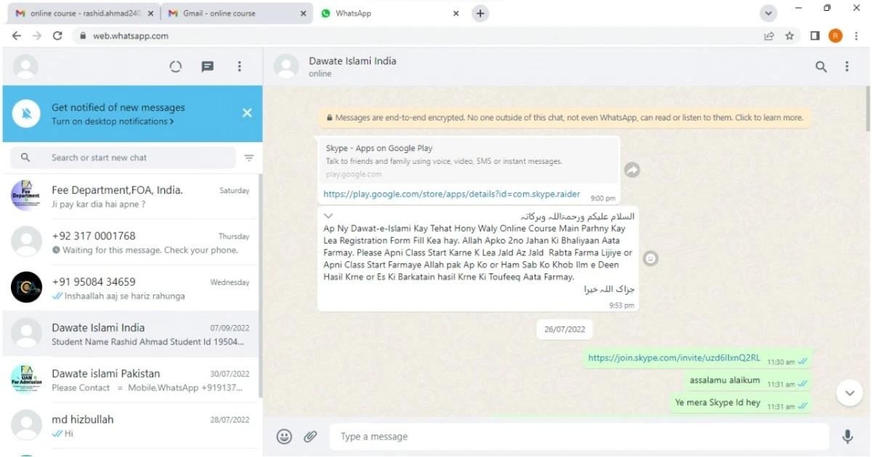Image resolution: width=872 pixels, height=457 pixels.
Task: Start a new chat icon
Action: [208, 67]
